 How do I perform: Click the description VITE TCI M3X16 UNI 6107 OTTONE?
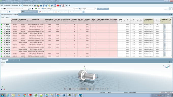36,52
